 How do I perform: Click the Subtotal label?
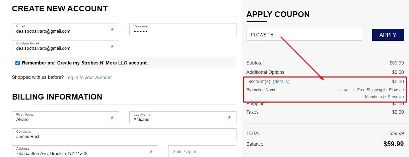point(255,63)
